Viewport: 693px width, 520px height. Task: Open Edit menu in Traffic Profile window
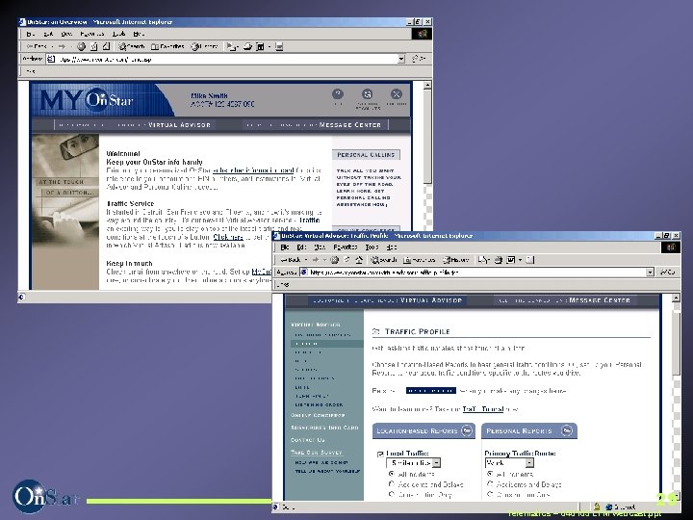301,247
